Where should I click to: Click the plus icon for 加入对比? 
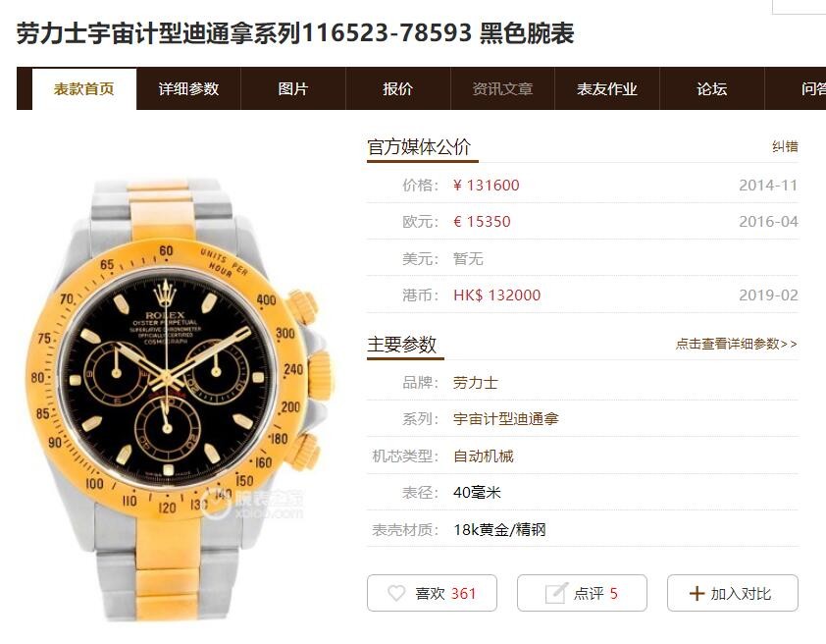(x=697, y=593)
